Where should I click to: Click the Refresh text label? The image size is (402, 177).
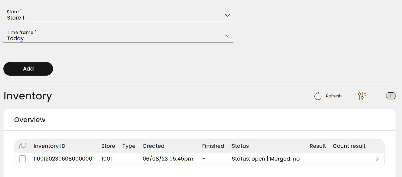click(334, 96)
